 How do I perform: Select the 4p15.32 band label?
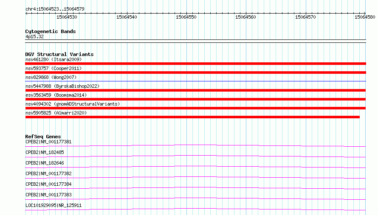point(34,36)
